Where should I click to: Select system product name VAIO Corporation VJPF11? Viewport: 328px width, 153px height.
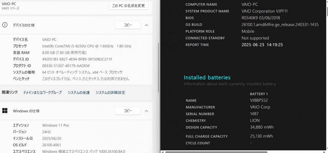point(265,11)
